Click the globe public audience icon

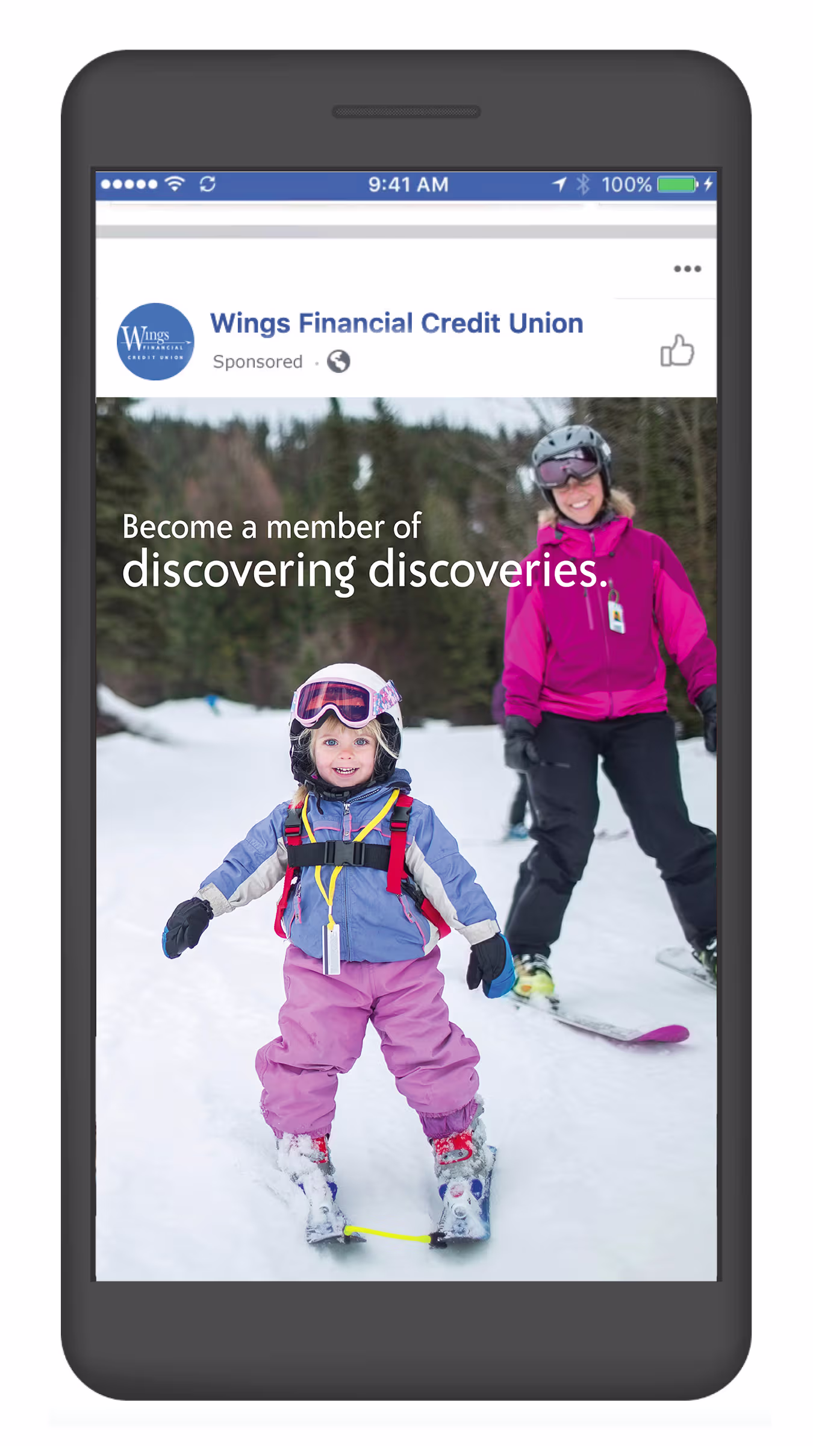tap(338, 361)
